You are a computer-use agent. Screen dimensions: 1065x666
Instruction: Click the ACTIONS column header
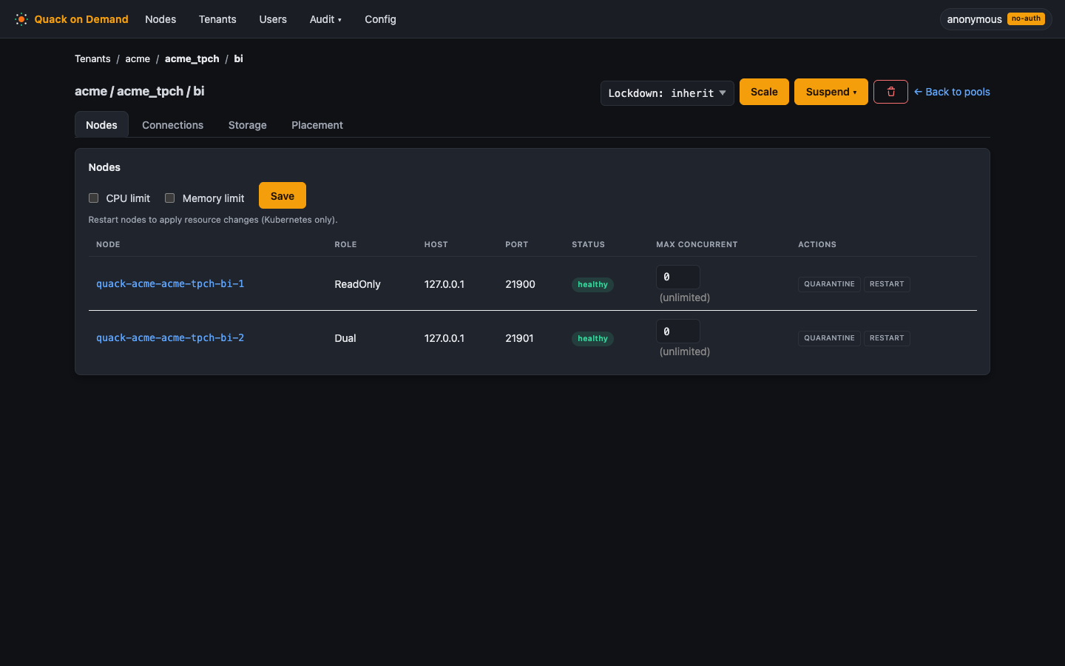click(x=817, y=244)
